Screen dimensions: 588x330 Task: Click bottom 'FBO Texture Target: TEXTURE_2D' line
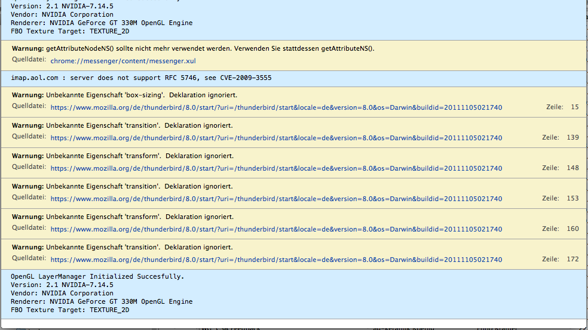pos(70,310)
